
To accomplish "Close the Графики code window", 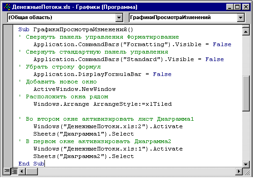I will 246,7.
